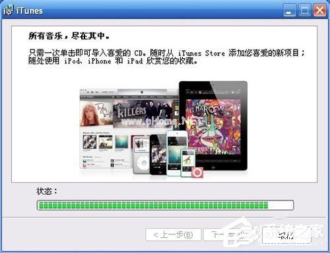Go back with 上一步(B) button
This screenshot has height=253, width=330.
[x=174, y=235]
